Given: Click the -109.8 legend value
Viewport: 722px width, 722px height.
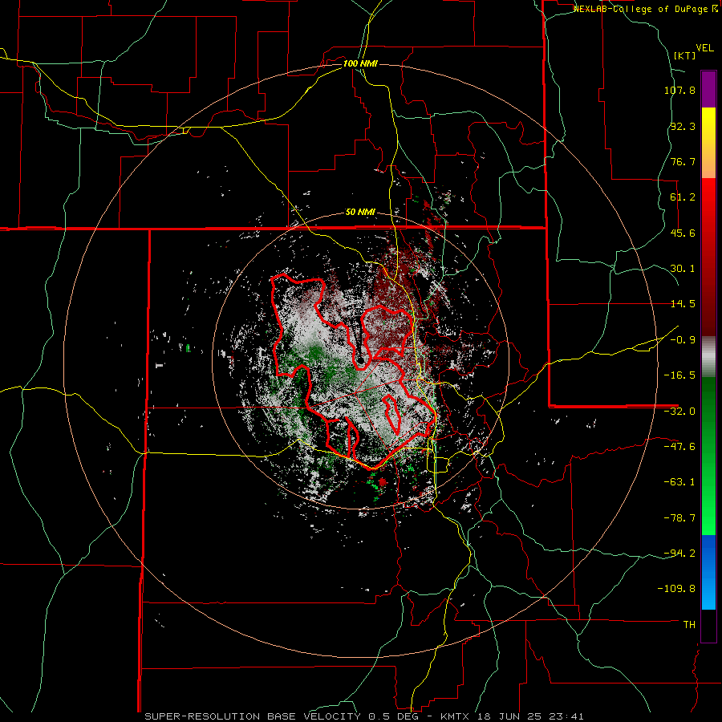Looking at the screenshot, I should [677, 589].
